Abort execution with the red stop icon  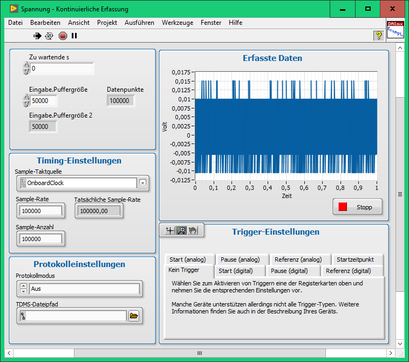[63, 36]
